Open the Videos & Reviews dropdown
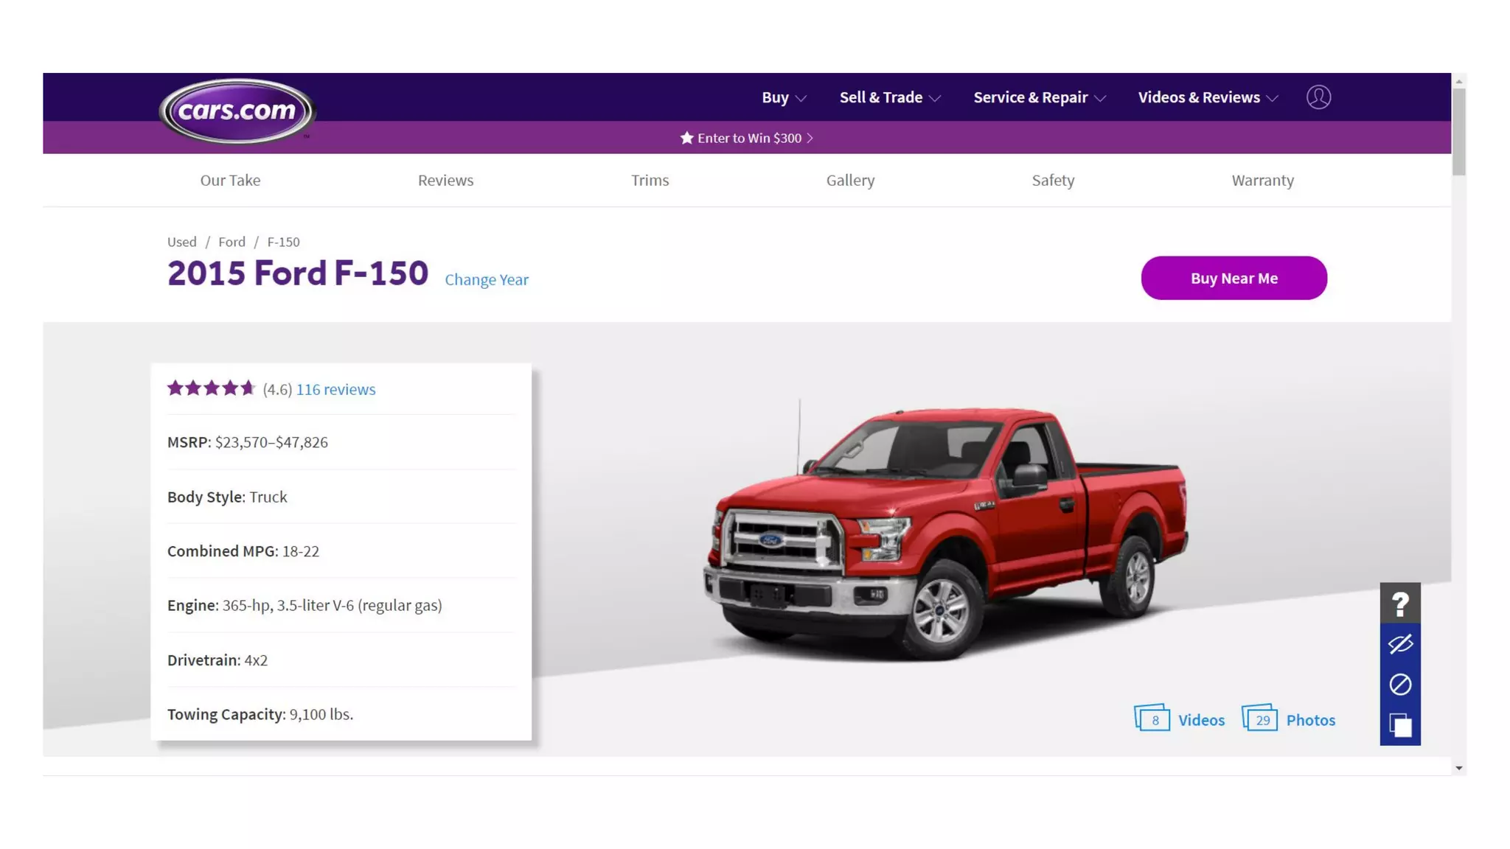Screen dimensions: 1510x849 pos(1208,97)
